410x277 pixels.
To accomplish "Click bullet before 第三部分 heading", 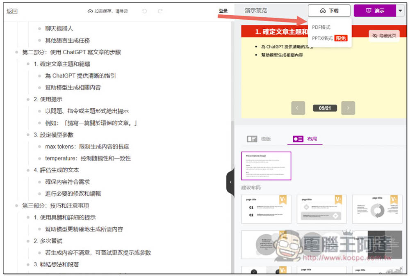I will 16,206.
